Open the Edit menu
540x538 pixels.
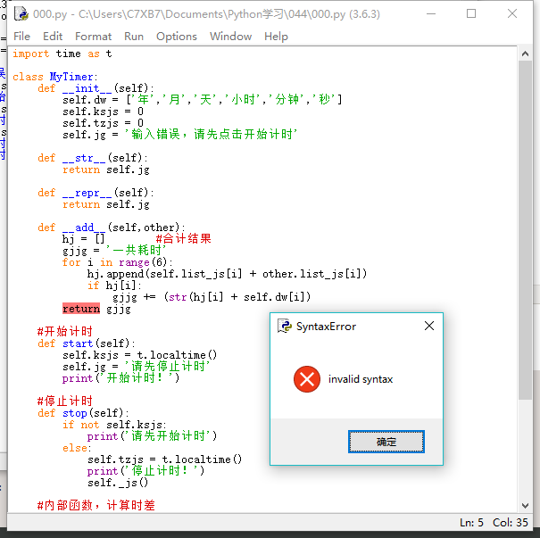pos(53,37)
